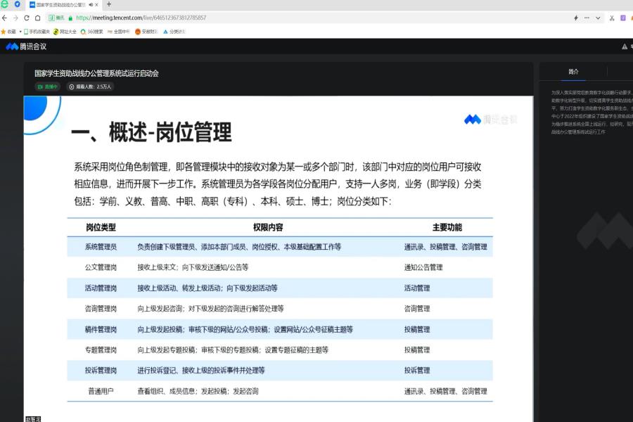
Task: Reload the page with the refresh icon
Action: [27, 18]
